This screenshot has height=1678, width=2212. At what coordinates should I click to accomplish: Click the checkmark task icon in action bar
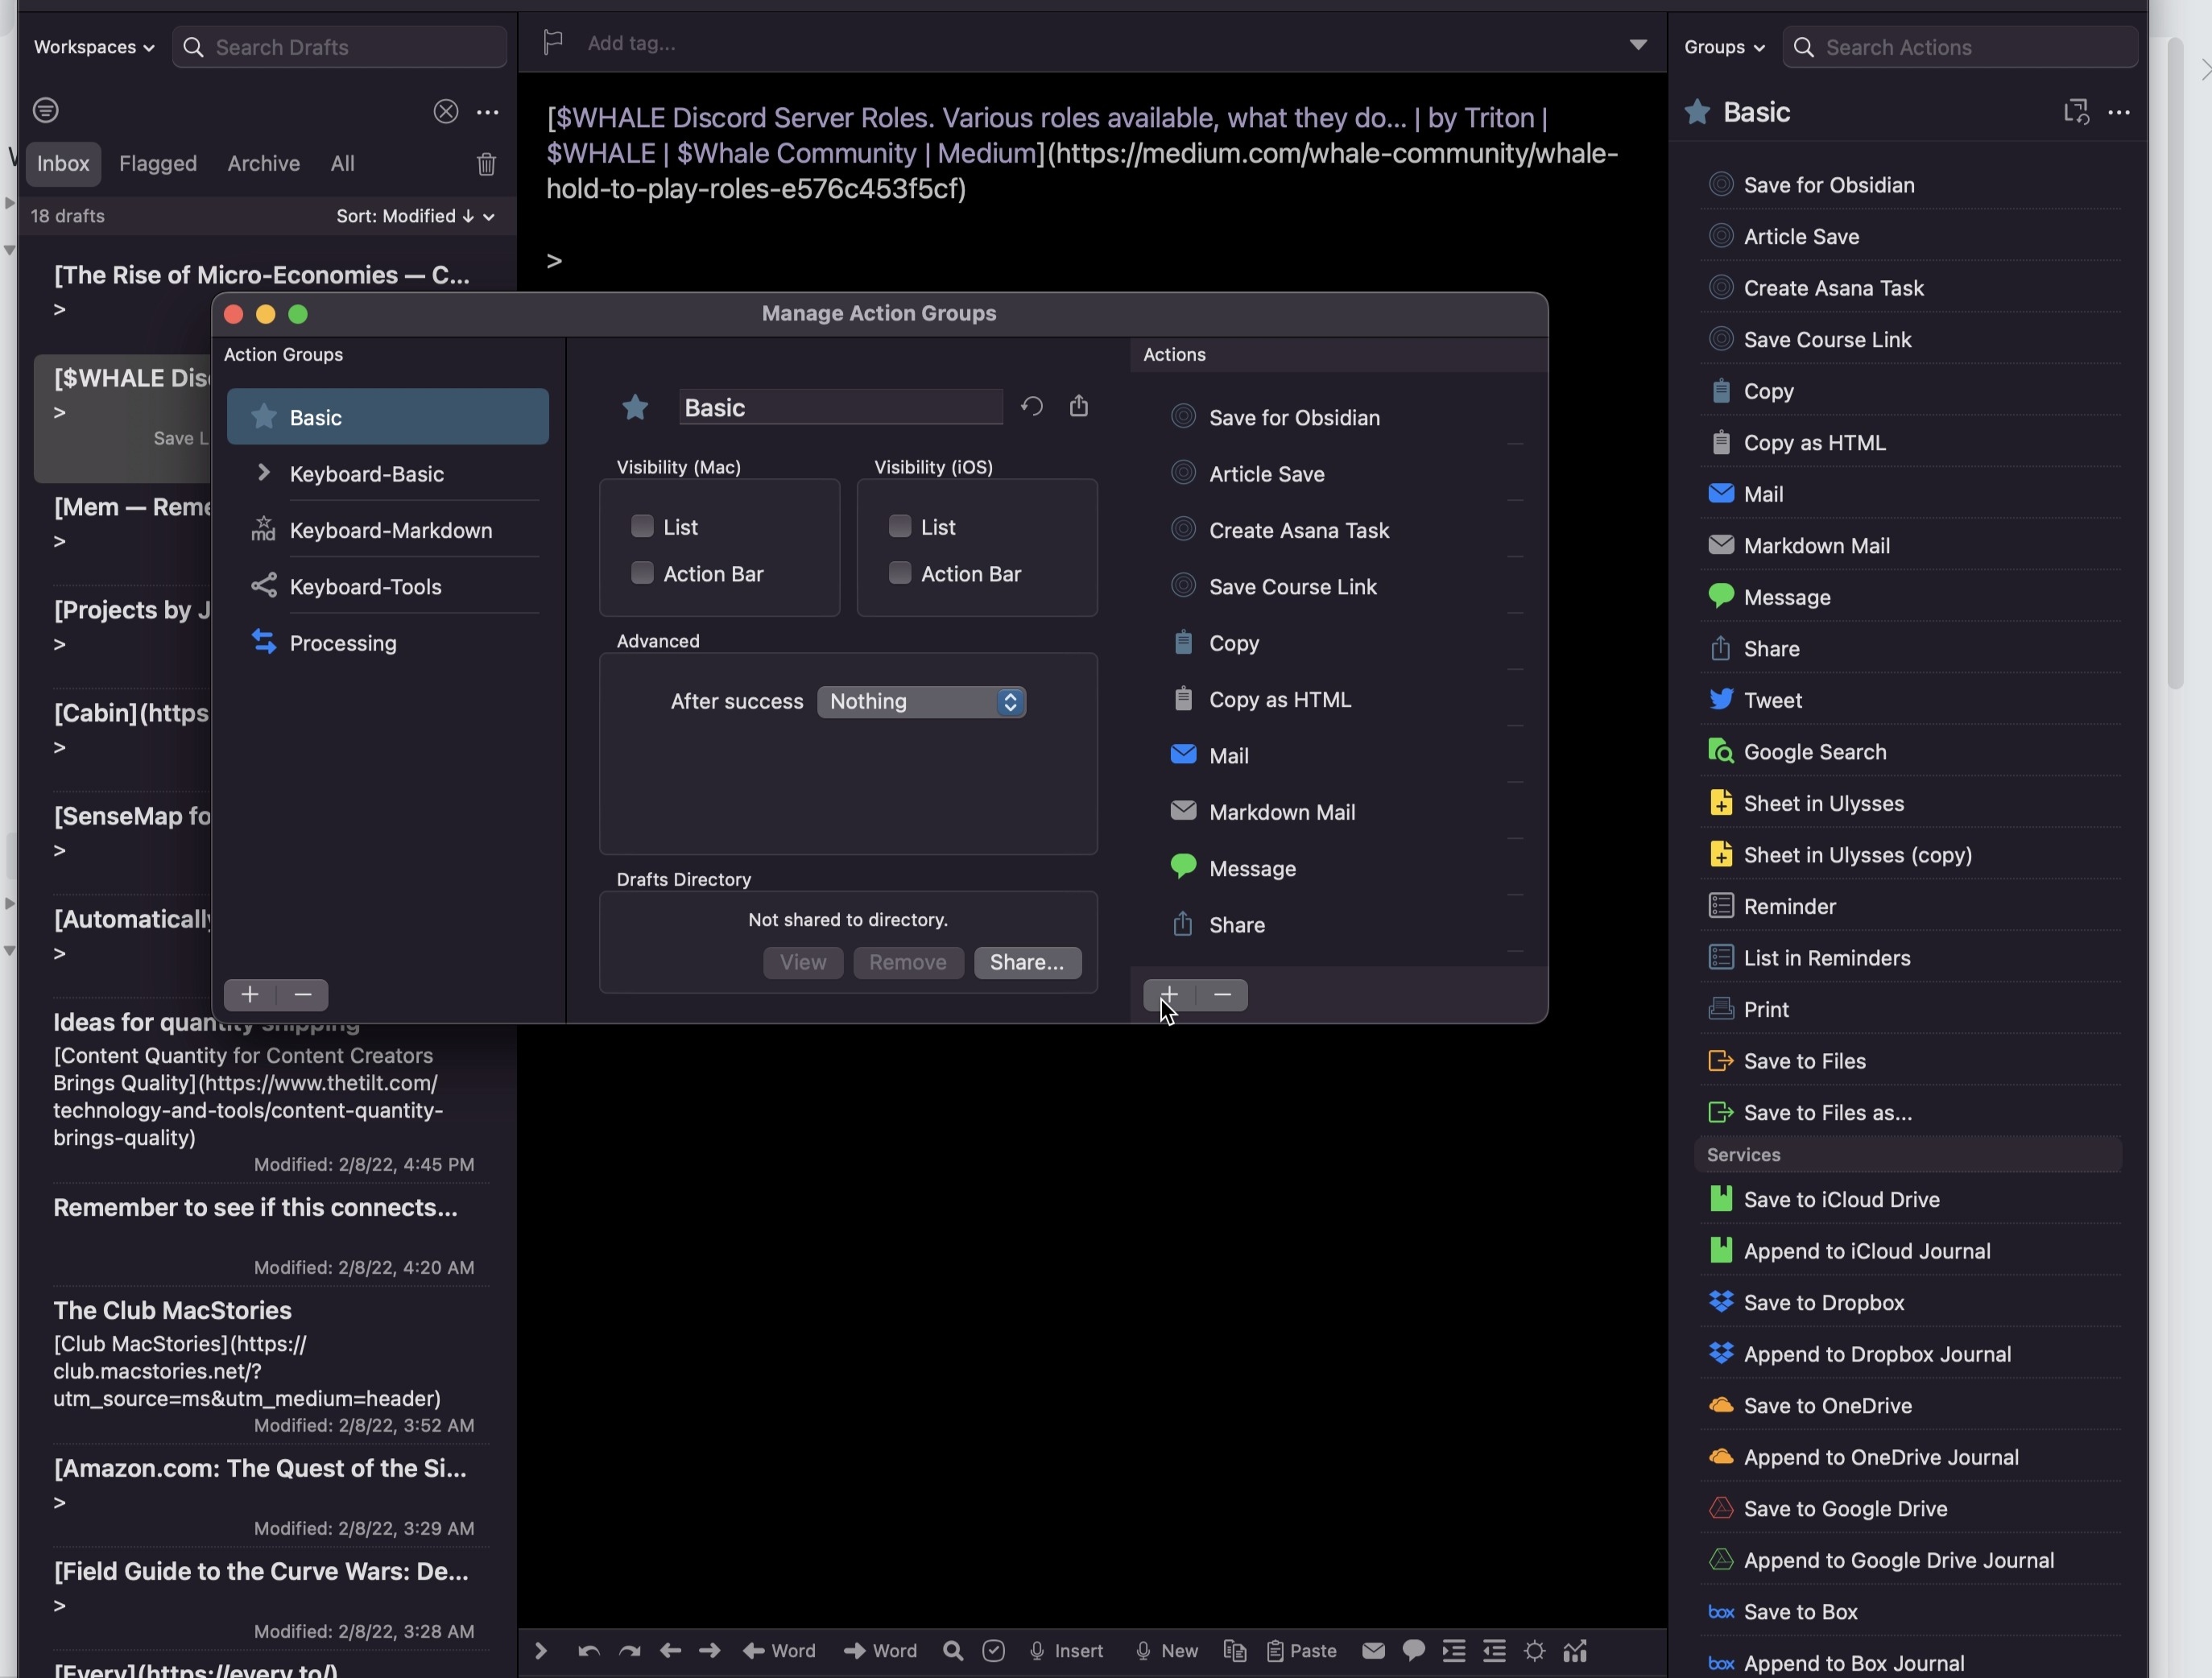tap(993, 1651)
